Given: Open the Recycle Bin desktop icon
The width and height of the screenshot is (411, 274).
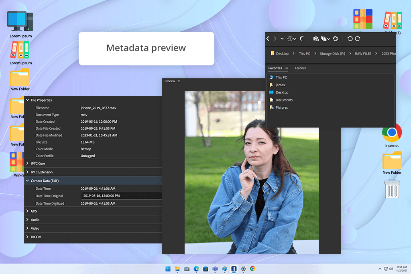Looking at the screenshot, I should (x=392, y=189).
